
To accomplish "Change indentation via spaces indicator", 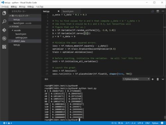I will (x=130, y=123).
